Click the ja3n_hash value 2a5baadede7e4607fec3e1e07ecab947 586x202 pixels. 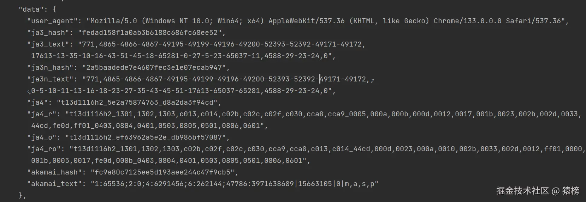[x=155, y=68]
